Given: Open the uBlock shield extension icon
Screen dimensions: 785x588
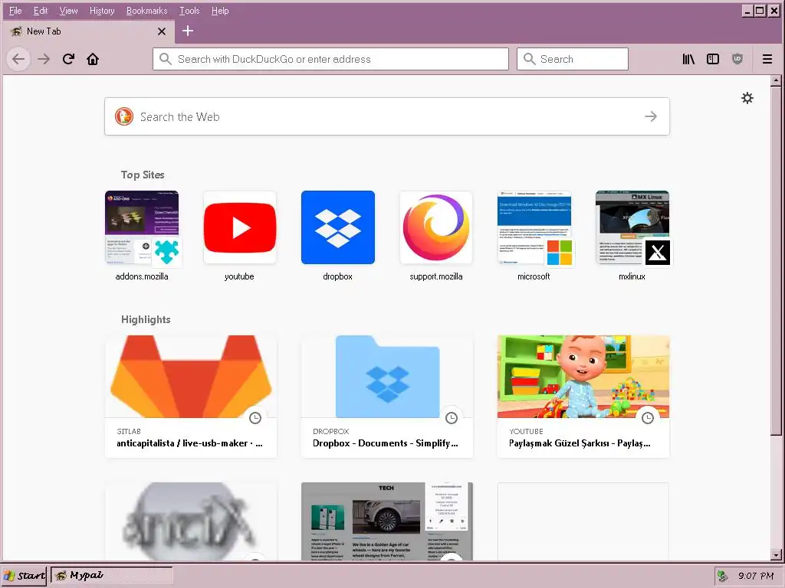Looking at the screenshot, I should [x=737, y=59].
